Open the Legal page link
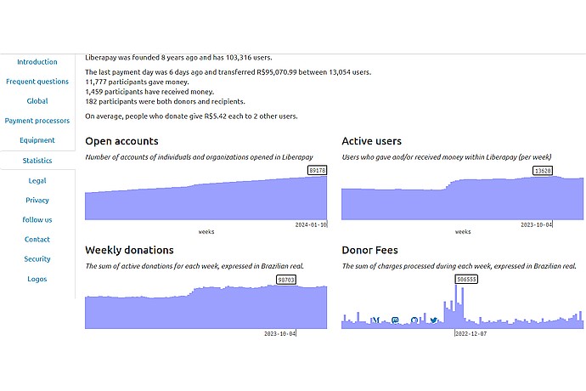The image size is (586, 391). (37, 181)
